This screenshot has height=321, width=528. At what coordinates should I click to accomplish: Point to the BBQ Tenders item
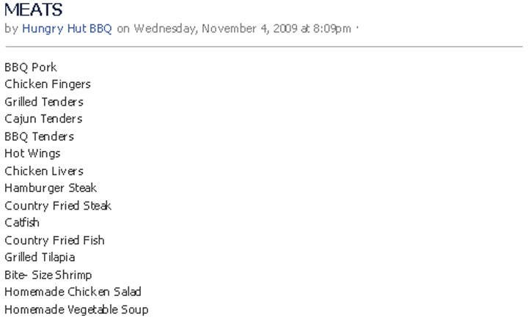click(x=39, y=136)
